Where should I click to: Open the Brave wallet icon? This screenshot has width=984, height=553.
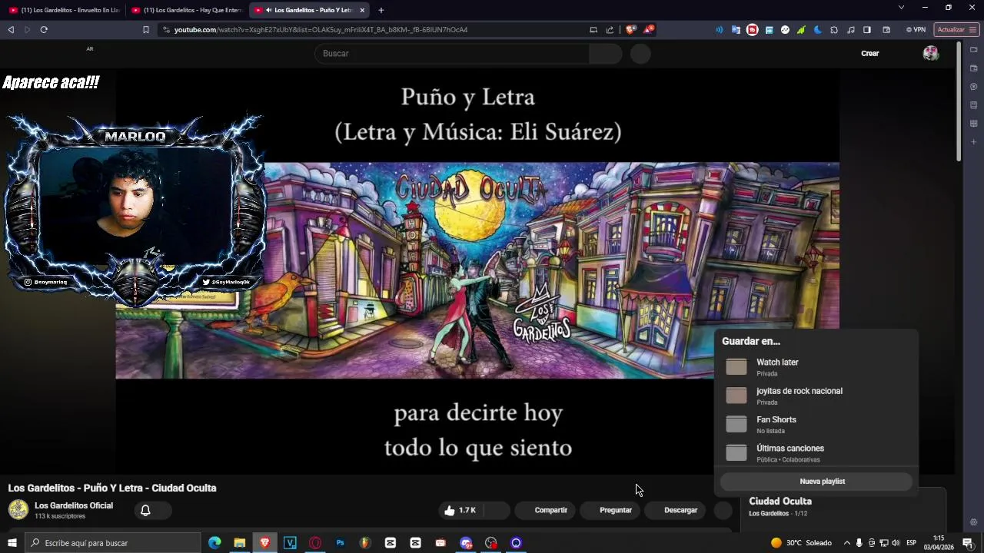tap(886, 30)
